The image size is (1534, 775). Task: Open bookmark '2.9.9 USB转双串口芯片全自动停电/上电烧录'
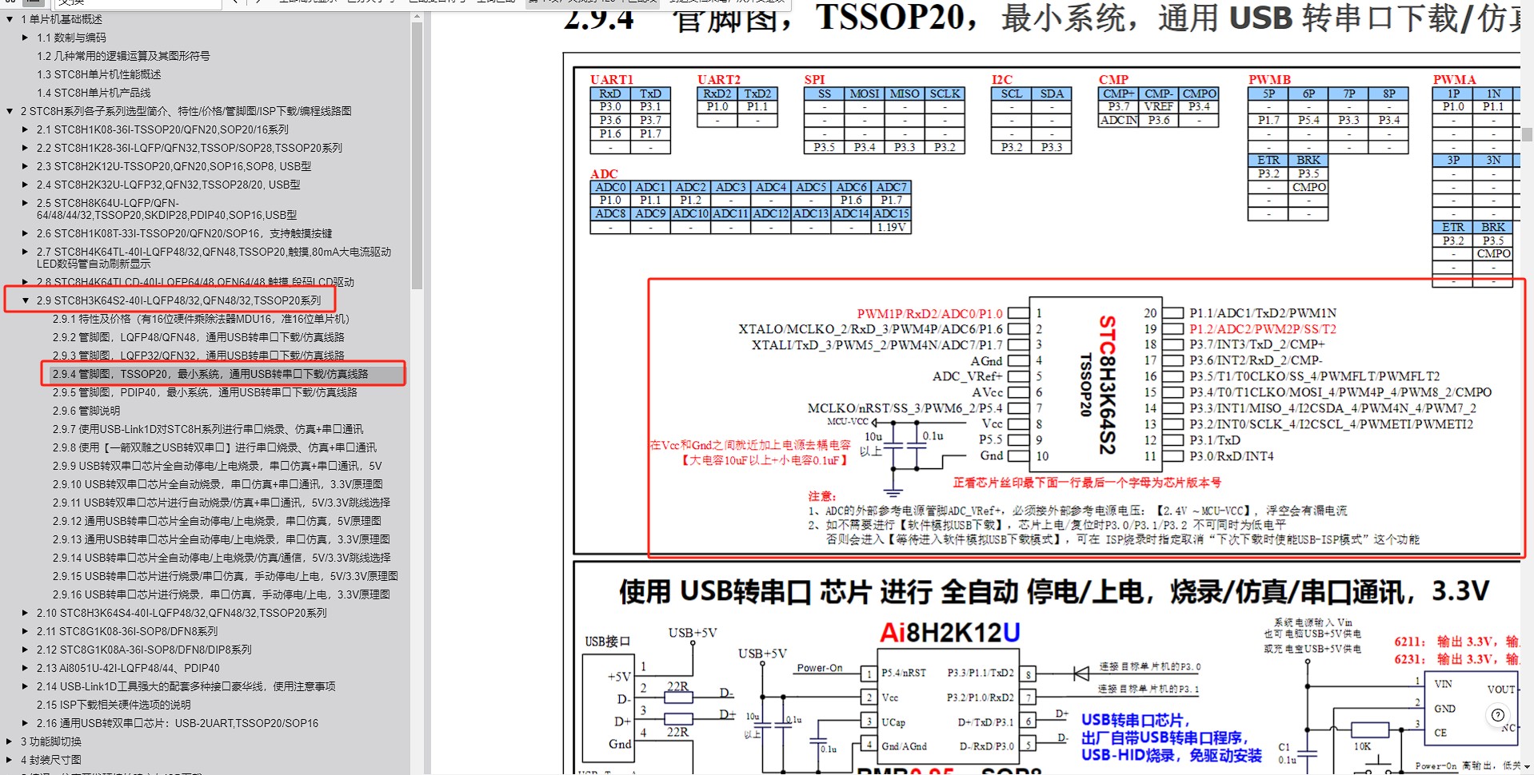pyautogui.click(x=218, y=466)
